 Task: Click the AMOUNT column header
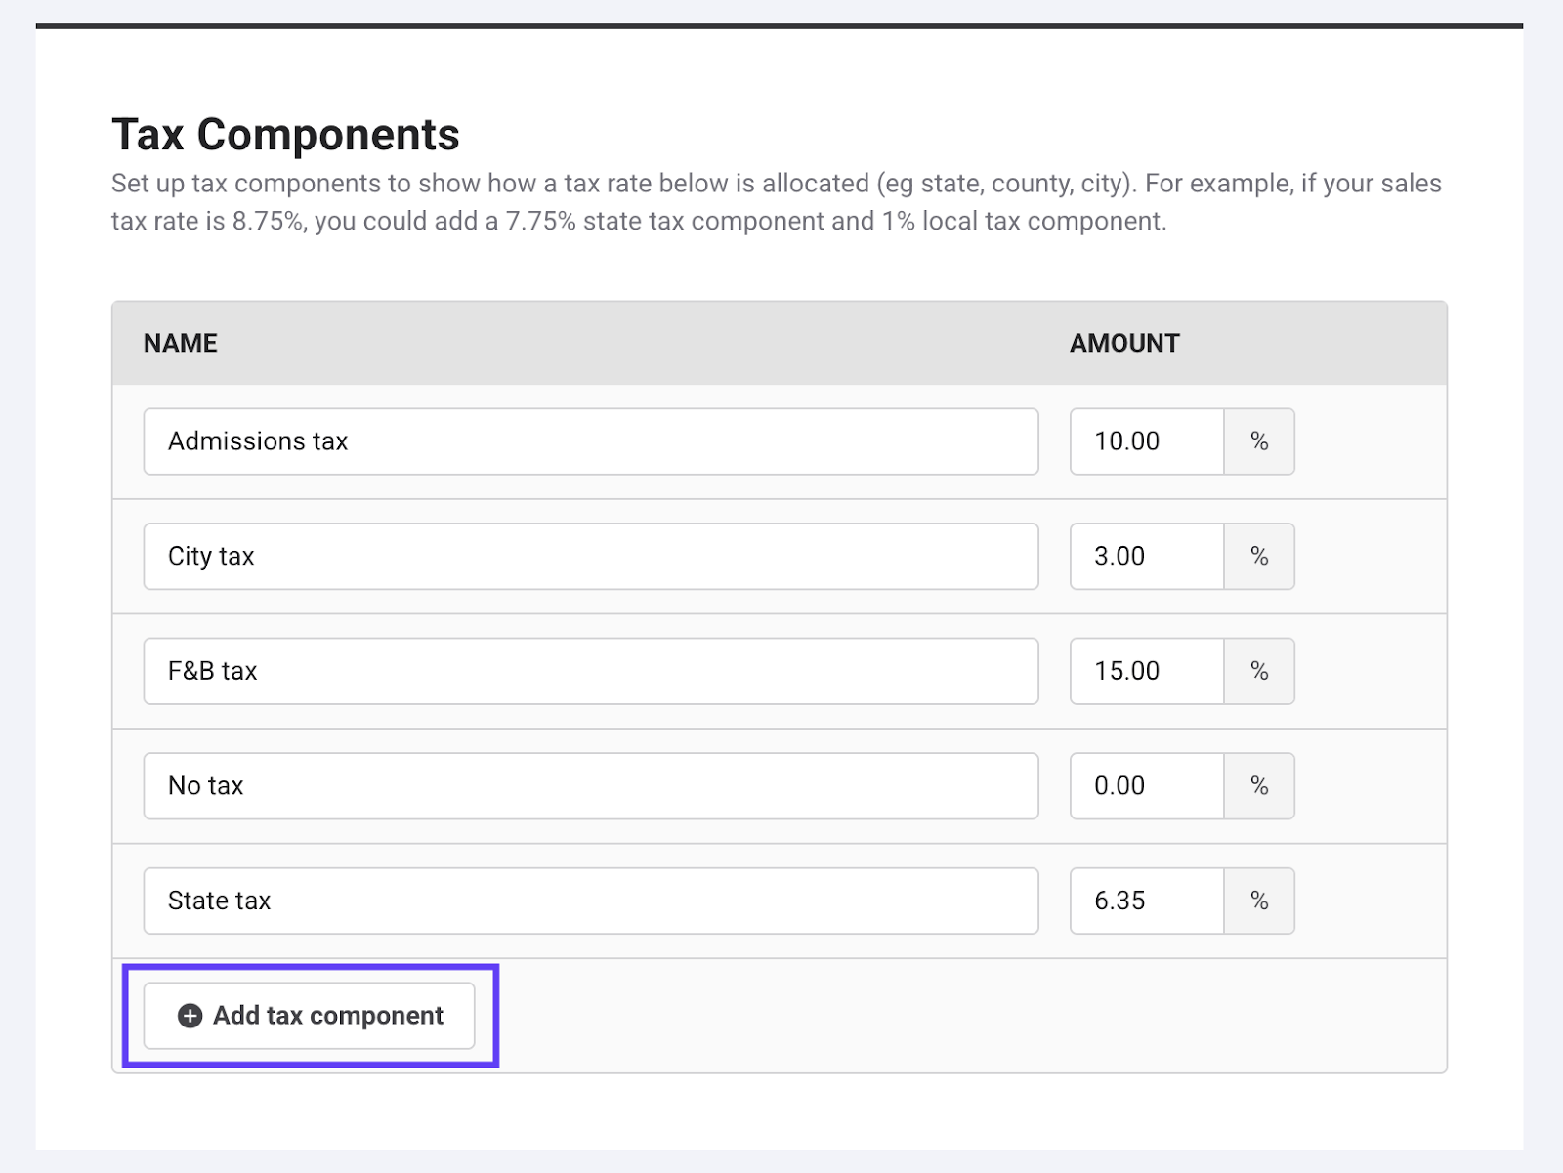(1124, 343)
